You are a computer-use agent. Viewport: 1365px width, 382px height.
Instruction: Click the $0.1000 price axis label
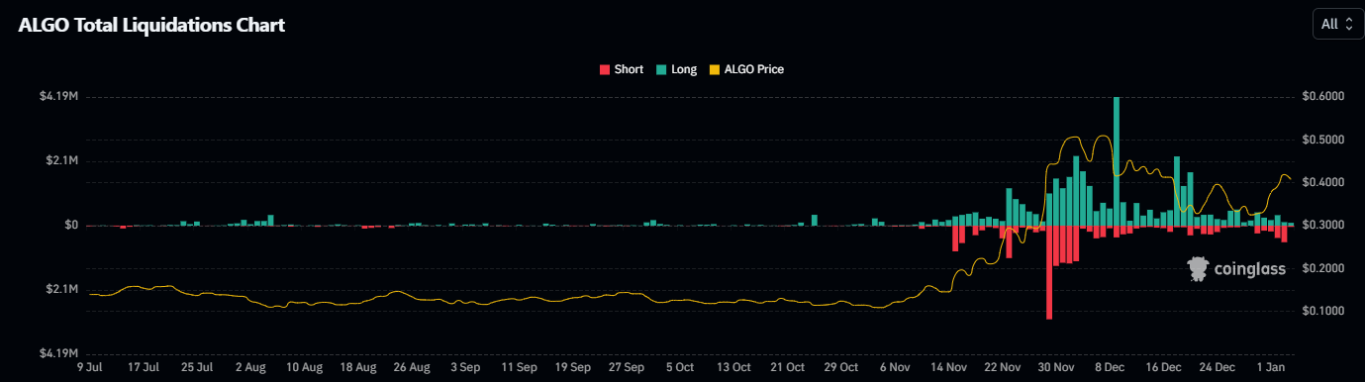[1322, 311]
